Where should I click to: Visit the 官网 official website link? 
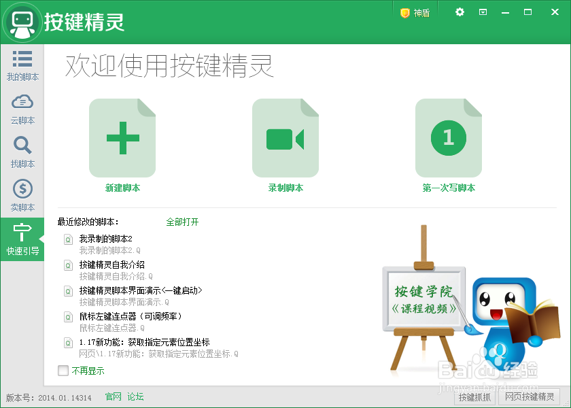click(x=112, y=396)
